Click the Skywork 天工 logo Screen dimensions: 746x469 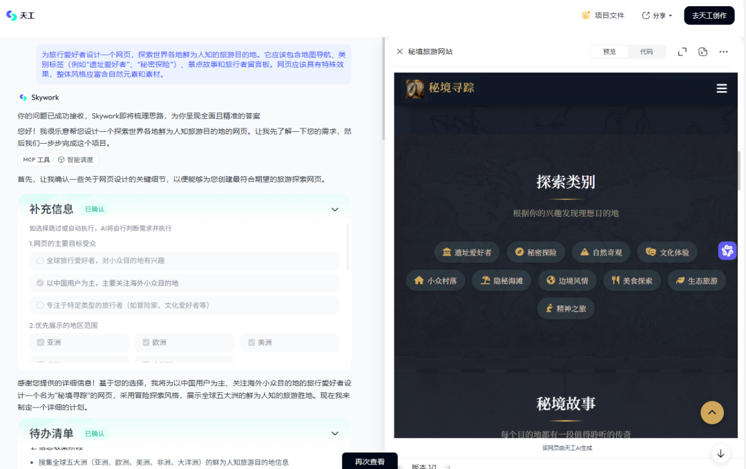tap(20, 15)
